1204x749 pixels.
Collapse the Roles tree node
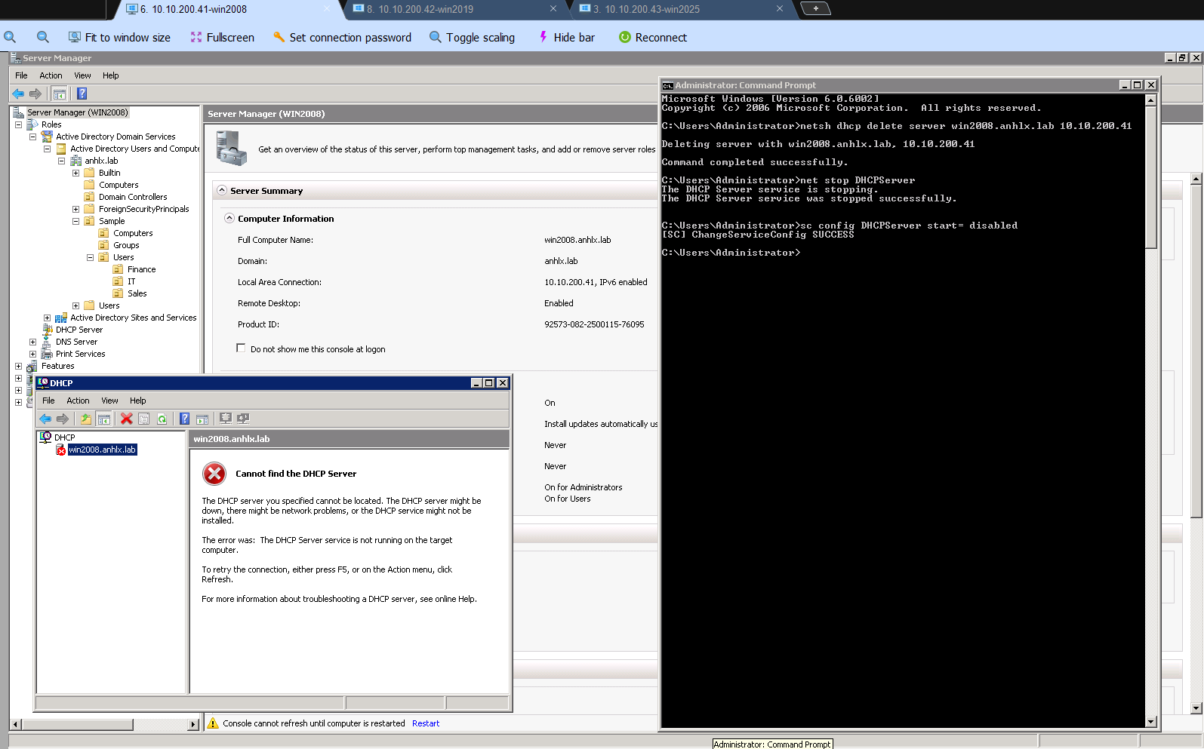pos(18,124)
